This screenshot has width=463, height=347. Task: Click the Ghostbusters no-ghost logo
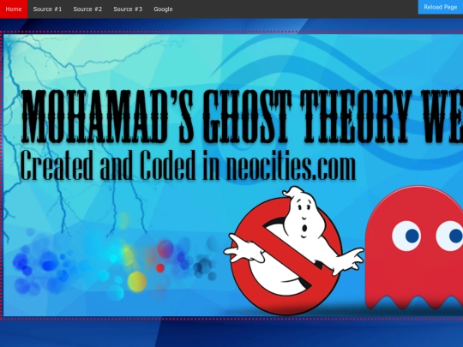click(293, 250)
